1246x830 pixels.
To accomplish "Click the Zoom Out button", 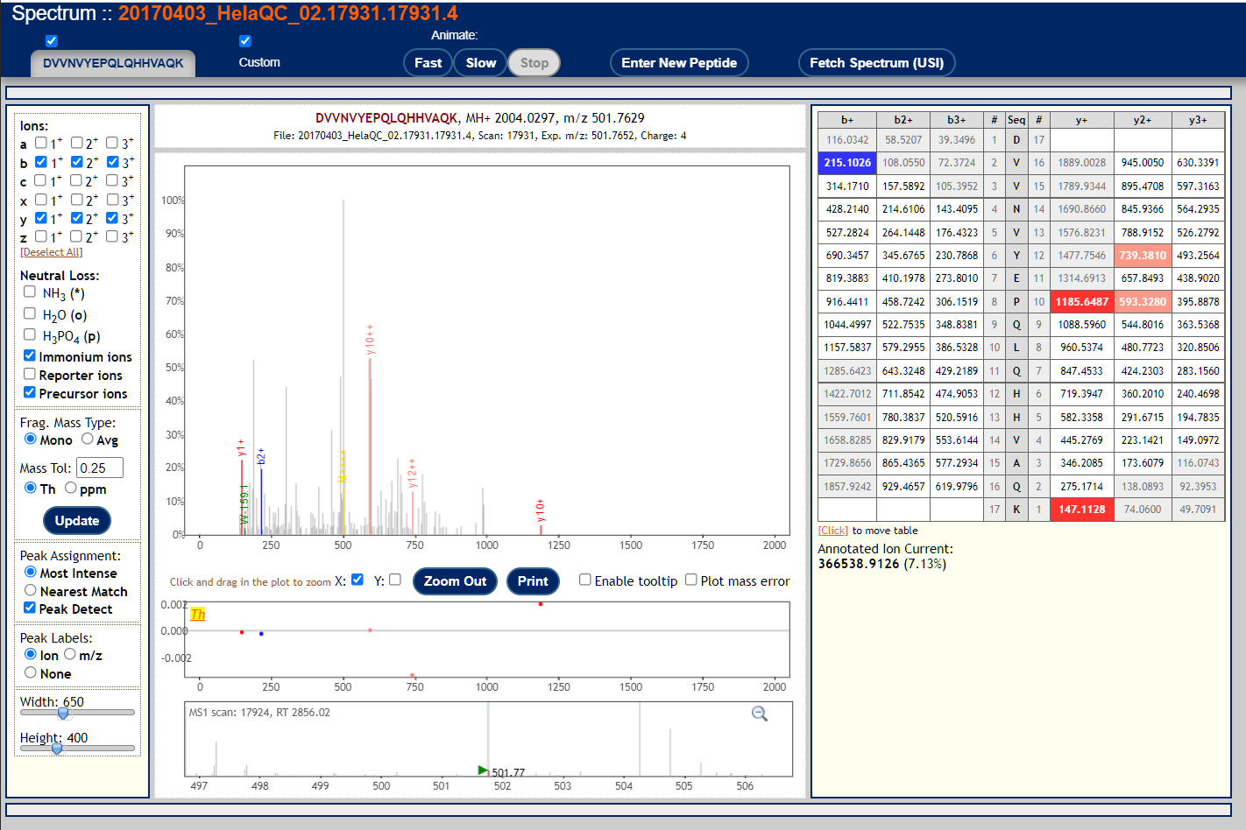I will tap(455, 581).
